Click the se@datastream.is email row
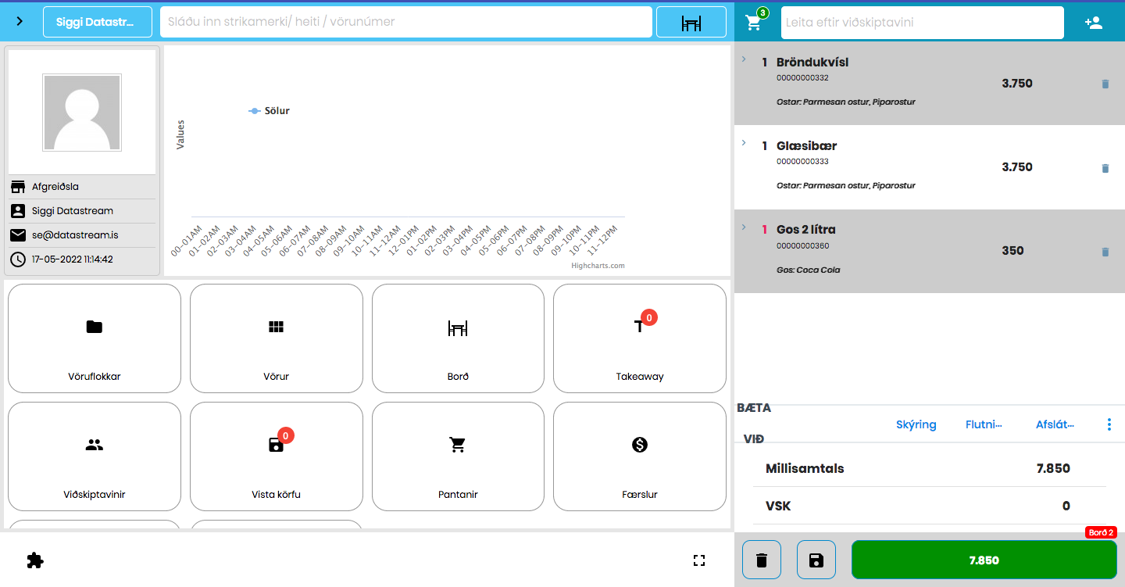This screenshot has height=587, width=1125. [x=82, y=234]
